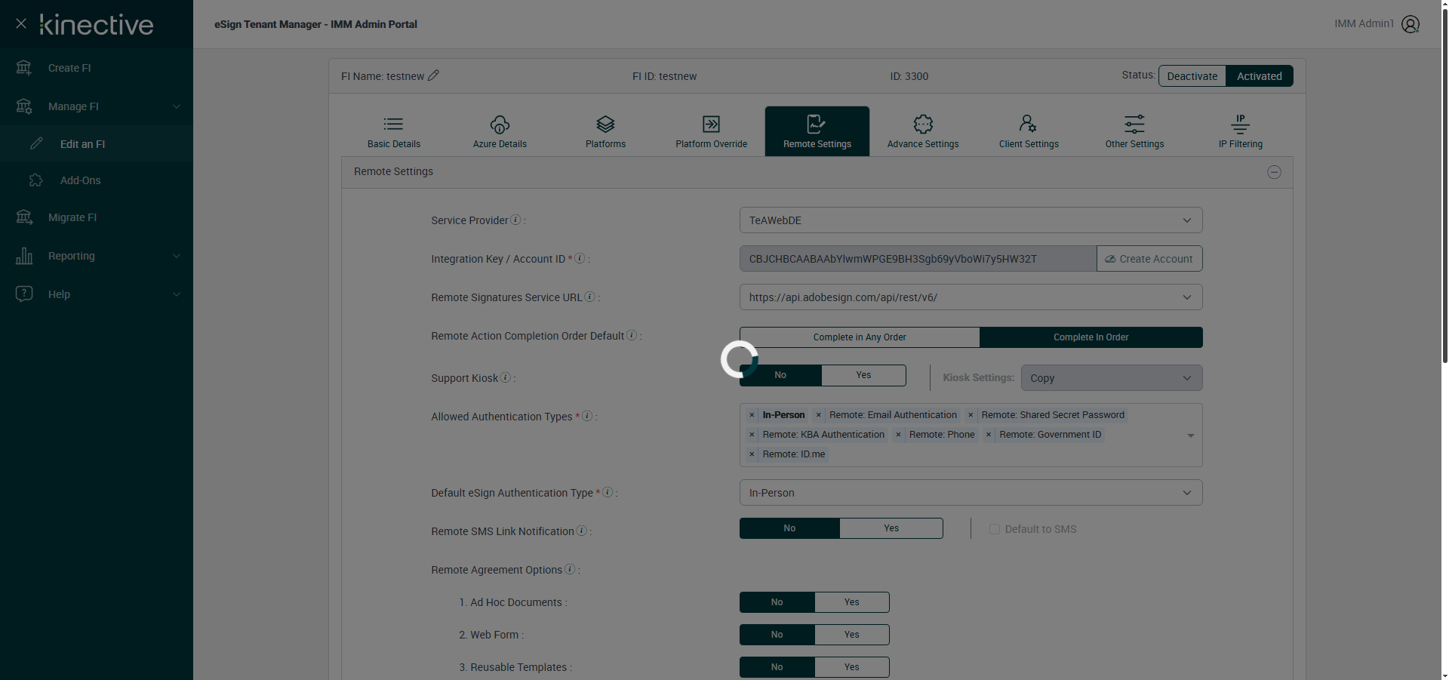Viewport: 1449px width, 680px height.
Task: Set Ad Hoc Documents to Yes
Action: [852, 602]
